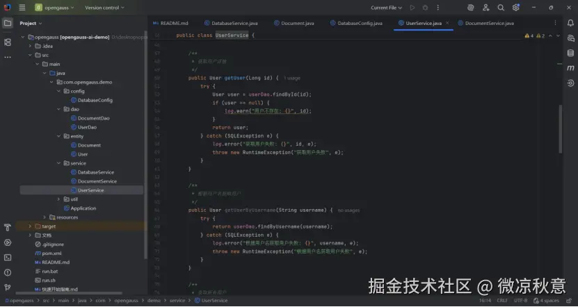Open the Services tool window
578x307 pixels.
pyautogui.click(x=8, y=242)
